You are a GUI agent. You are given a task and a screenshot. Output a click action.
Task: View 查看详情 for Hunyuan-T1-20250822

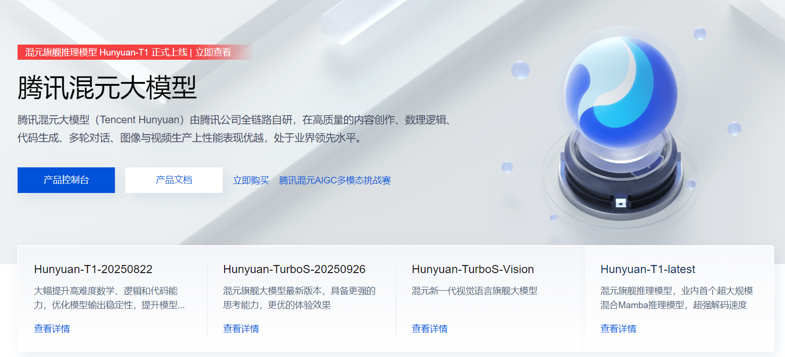tap(52, 329)
